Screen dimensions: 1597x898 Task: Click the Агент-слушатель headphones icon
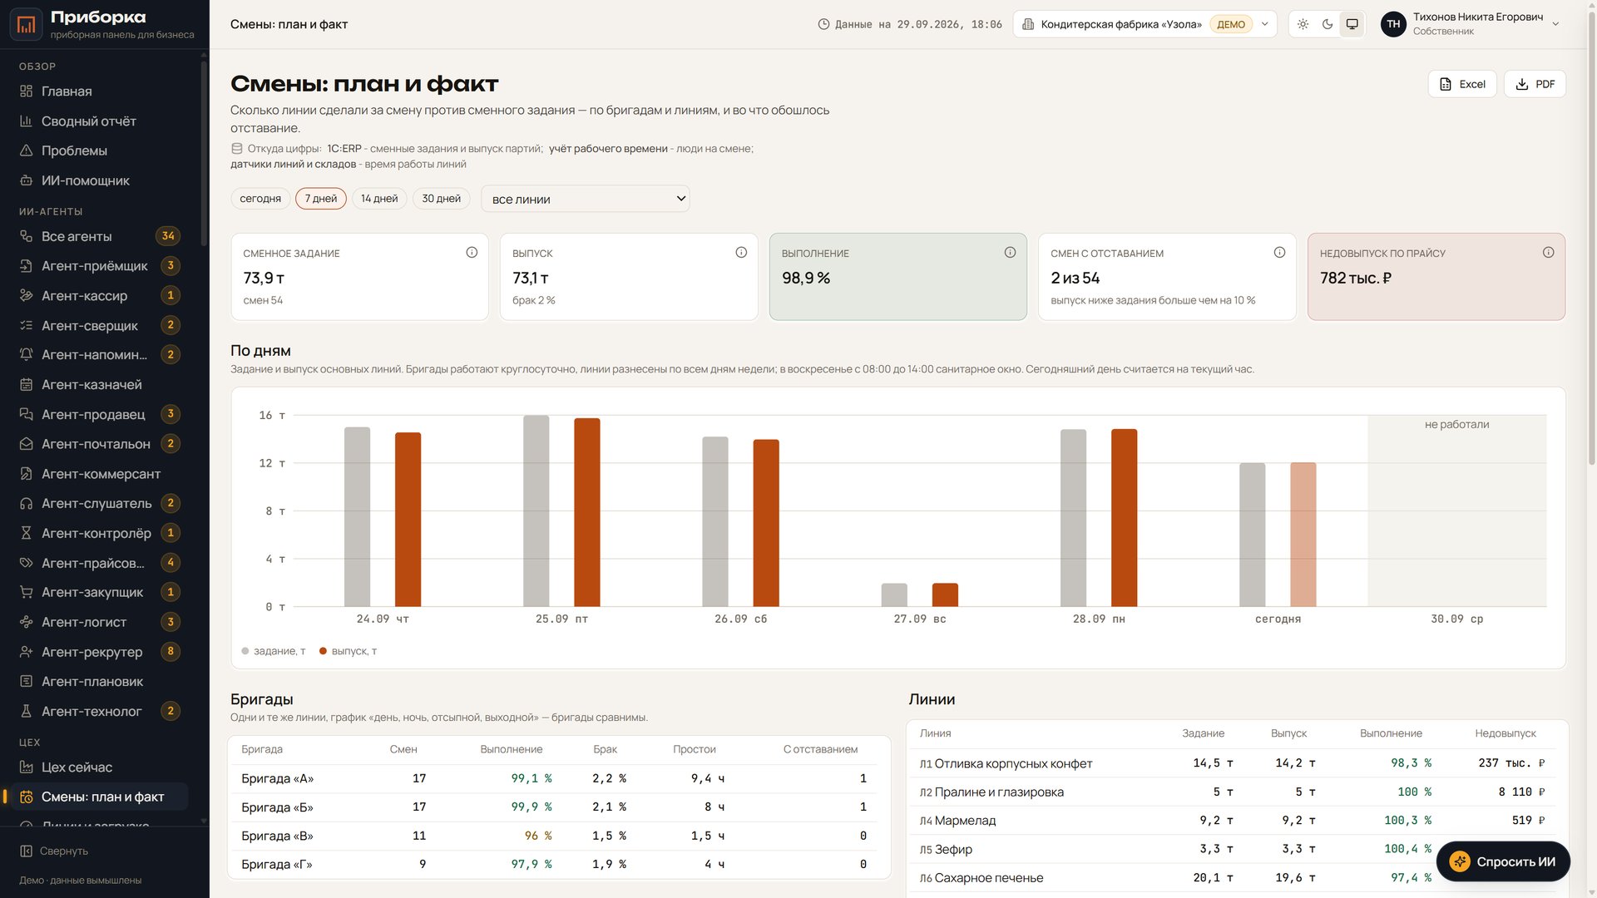(26, 503)
